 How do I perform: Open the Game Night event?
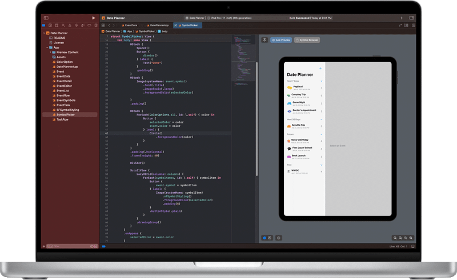pyautogui.click(x=304, y=103)
